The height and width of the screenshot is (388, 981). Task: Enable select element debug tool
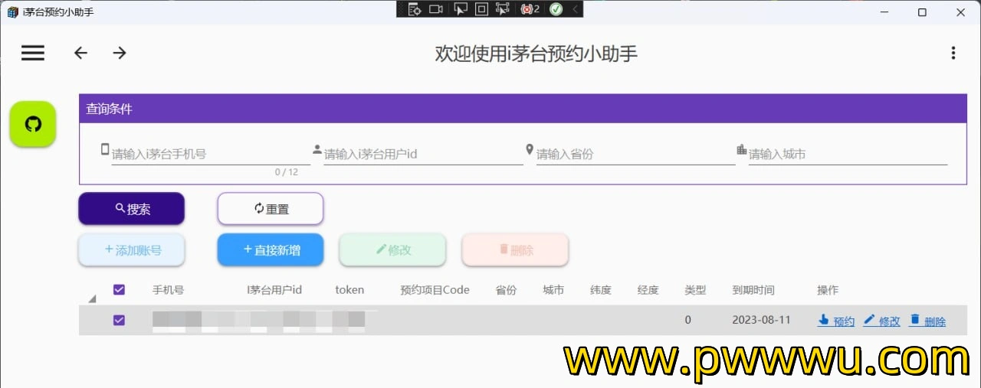(x=460, y=9)
